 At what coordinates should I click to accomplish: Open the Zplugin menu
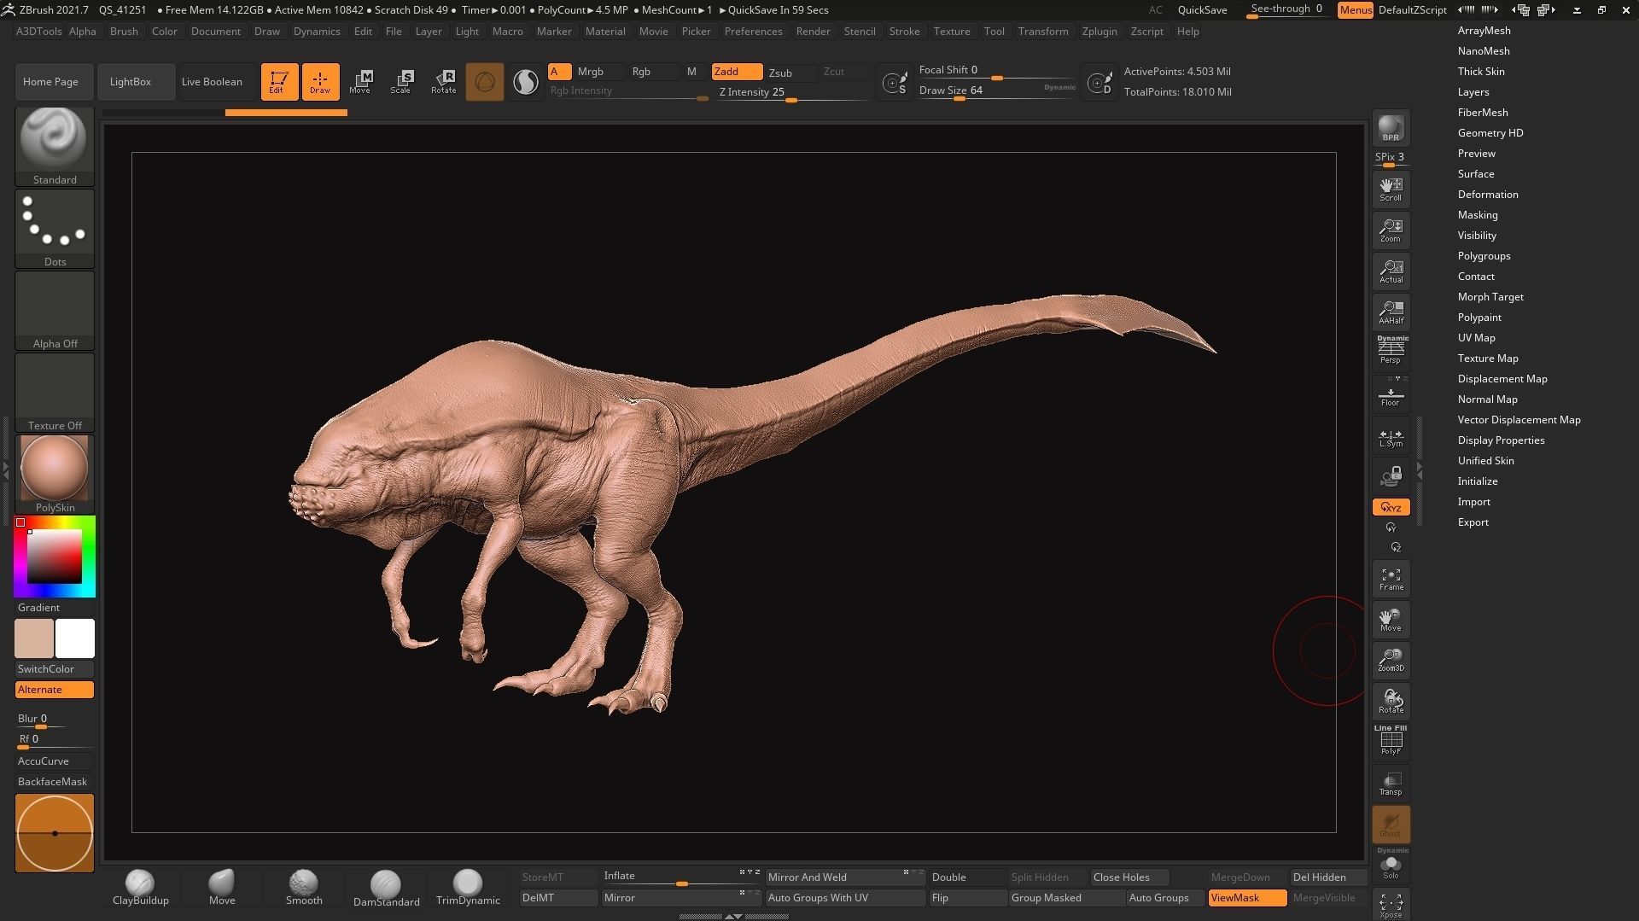[1099, 32]
